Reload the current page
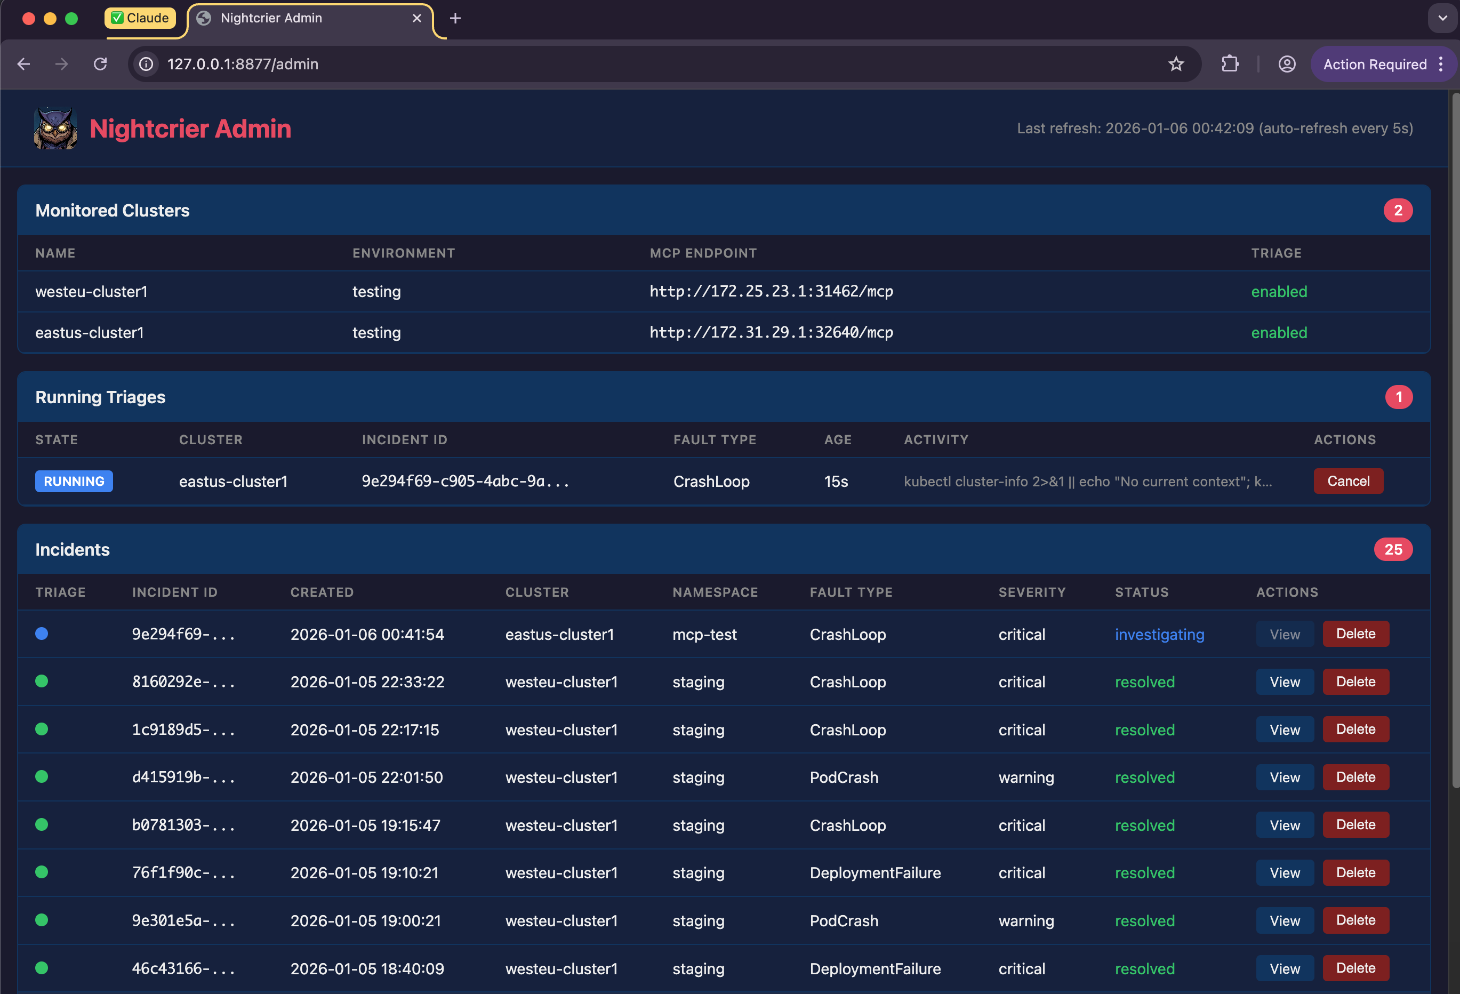 coord(101,63)
